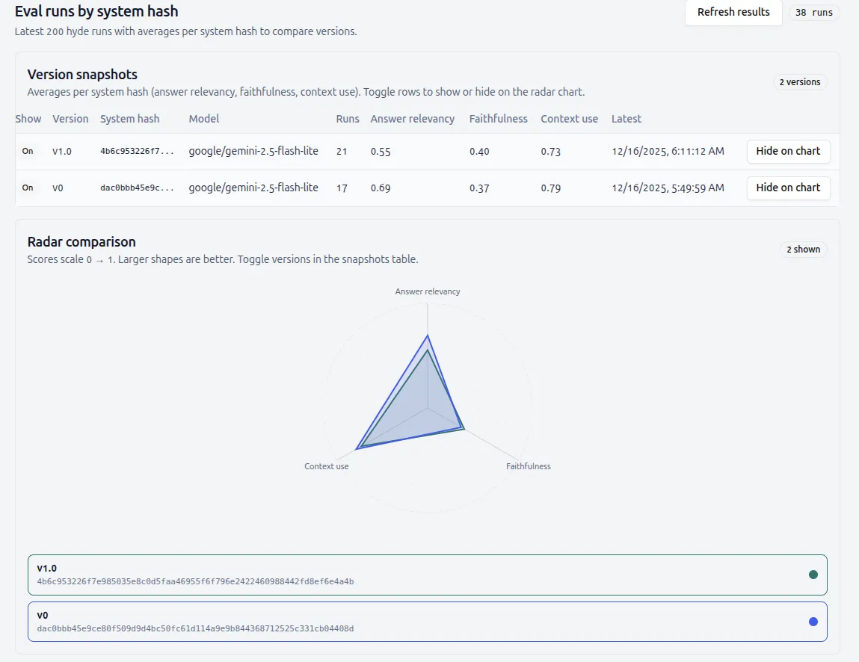Image resolution: width=859 pixels, height=662 pixels.
Task: Click V0 system hash dac0bbb45e9c
Action: tap(137, 188)
